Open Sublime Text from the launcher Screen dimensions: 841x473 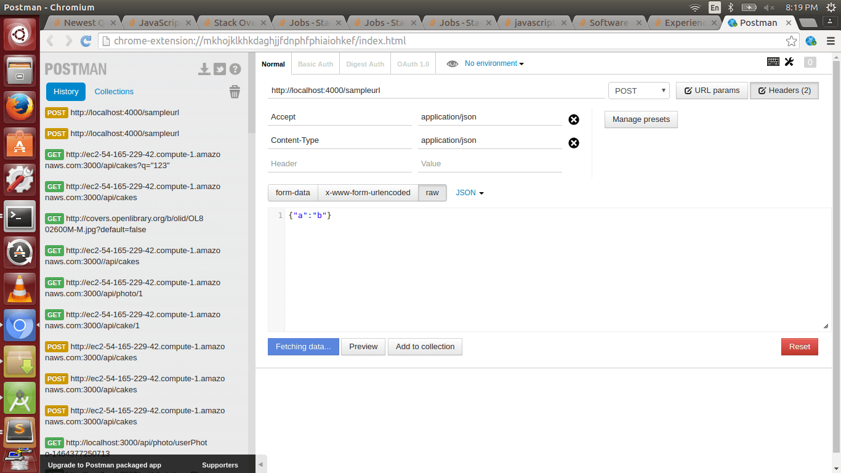(20, 432)
